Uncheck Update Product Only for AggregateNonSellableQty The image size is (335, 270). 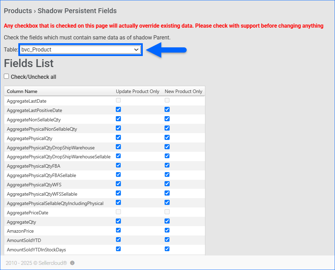coord(119,119)
